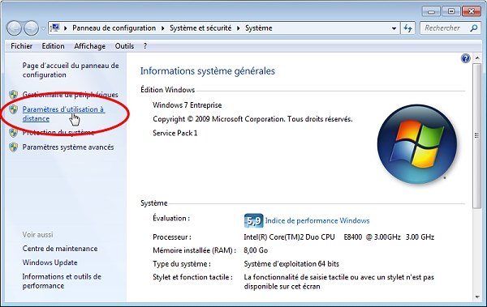The height and width of the screenshot is (307, 487).
Task: Select Système et sécurité breadcrumb
Action: click(x=200, y=28)
